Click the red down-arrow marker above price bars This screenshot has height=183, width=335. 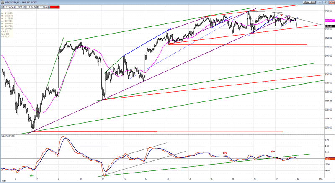281,15
